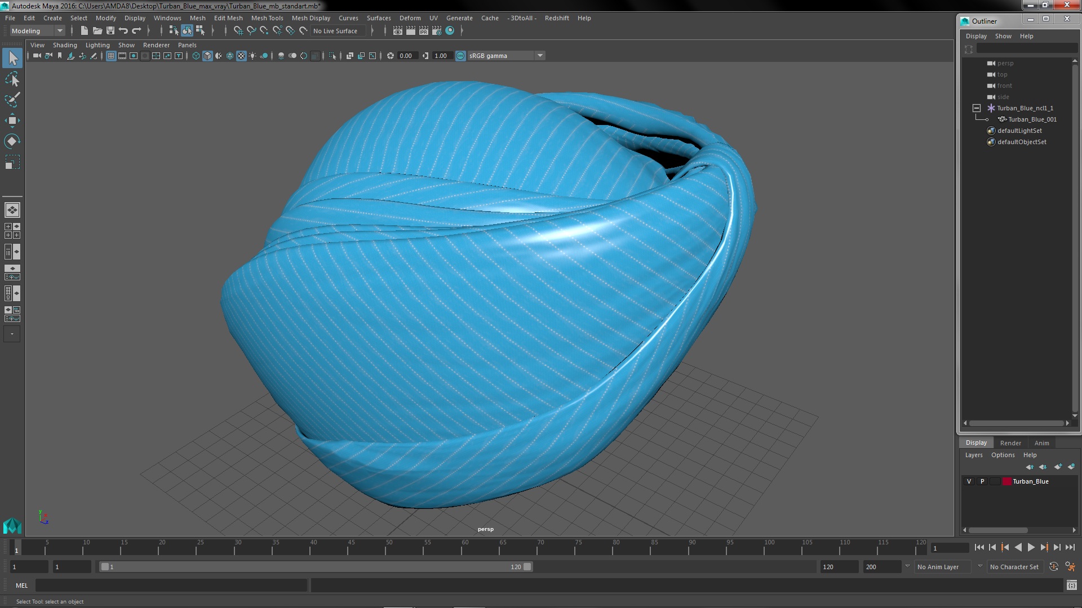Pick the Rotate tool
1082x608 pixels.
click(12, 141)
